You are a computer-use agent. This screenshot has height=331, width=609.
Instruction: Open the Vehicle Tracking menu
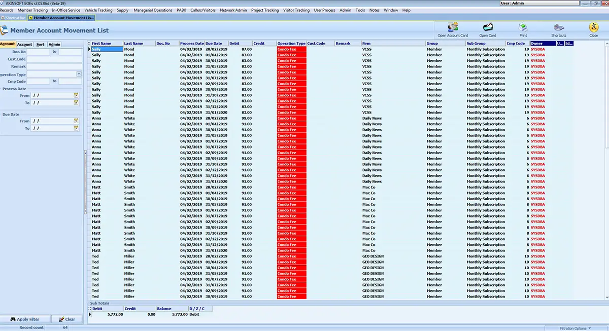(x=98, y=10)
